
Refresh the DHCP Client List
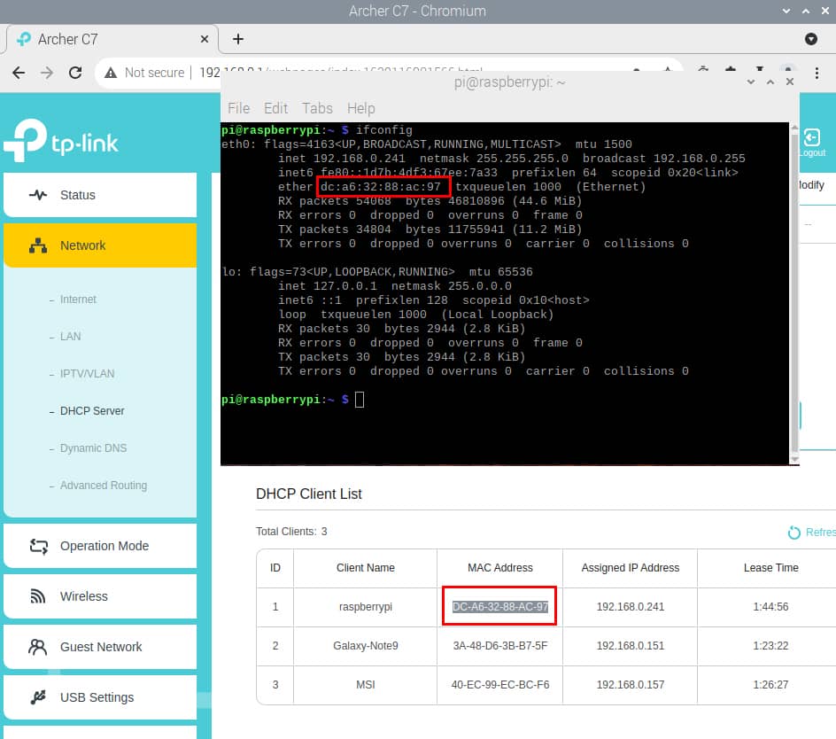[x=811, y=533]
